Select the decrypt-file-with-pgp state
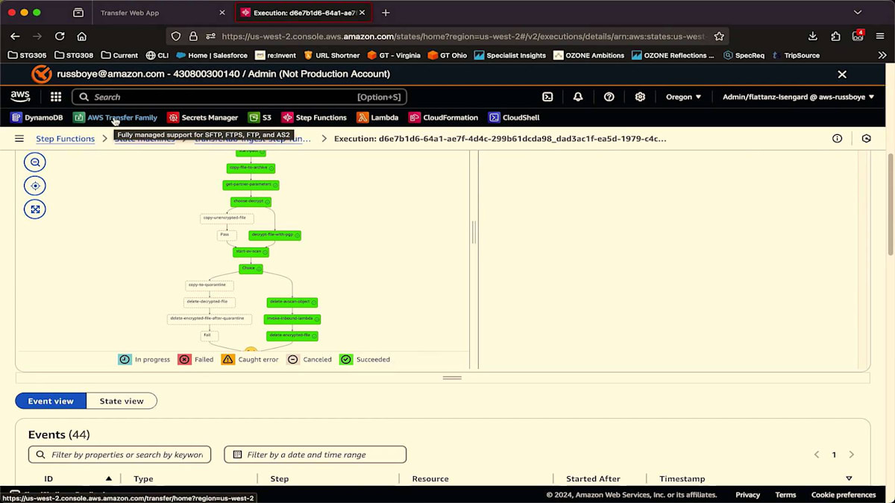 274,235
